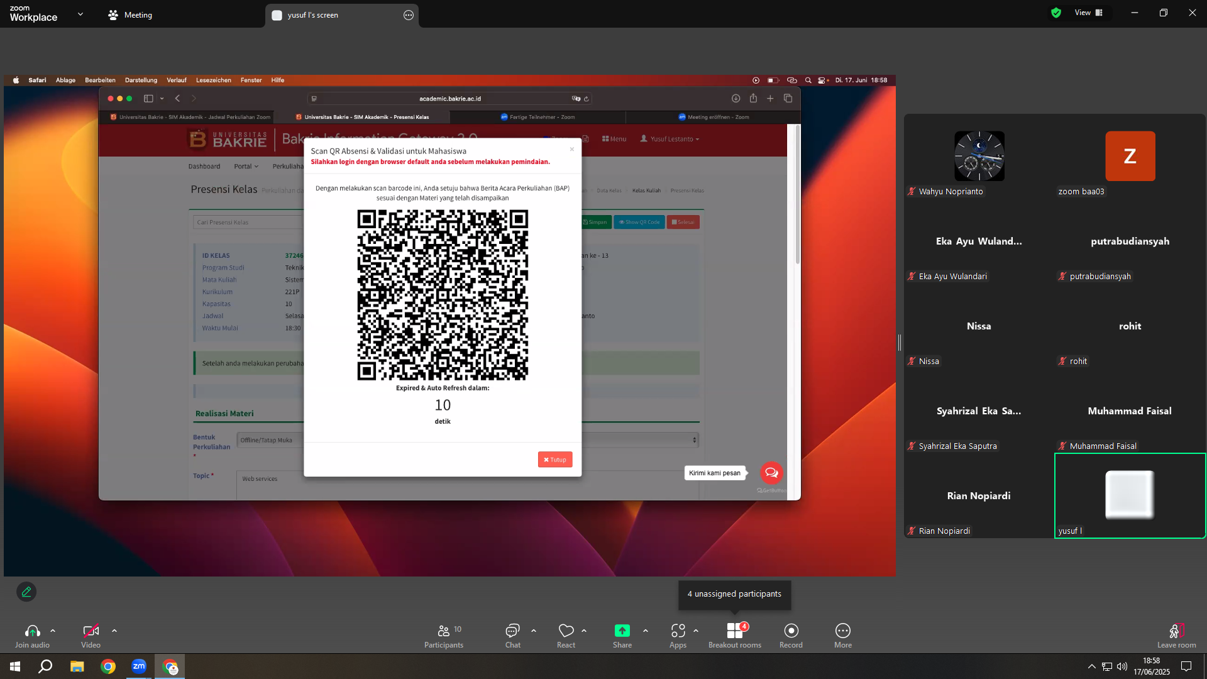Select Wahyu Noprianto's video tile
Viewport: 1207px width, 679px height.
(x=979, y=156)
